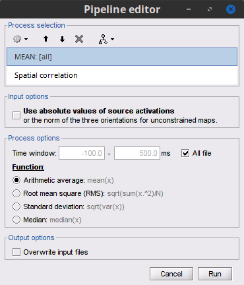244x285 pixels.
Task: Select the Spatial correlation process row
Action: [x=122, y=75]
